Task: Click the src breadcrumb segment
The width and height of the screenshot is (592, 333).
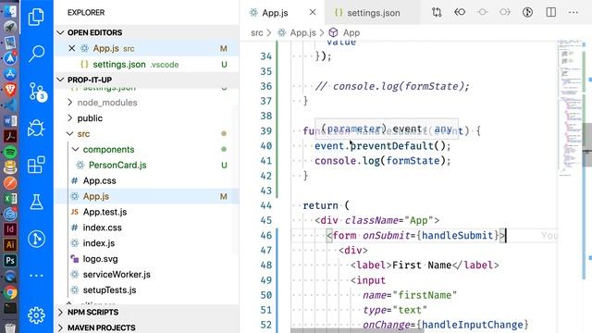Action: click(x=257, y=33)
